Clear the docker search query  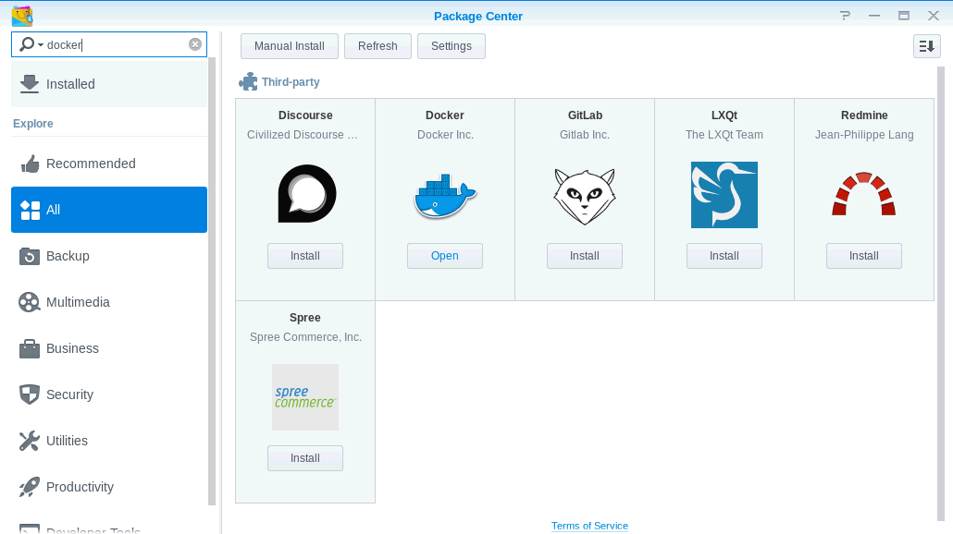tap(194, 43)
